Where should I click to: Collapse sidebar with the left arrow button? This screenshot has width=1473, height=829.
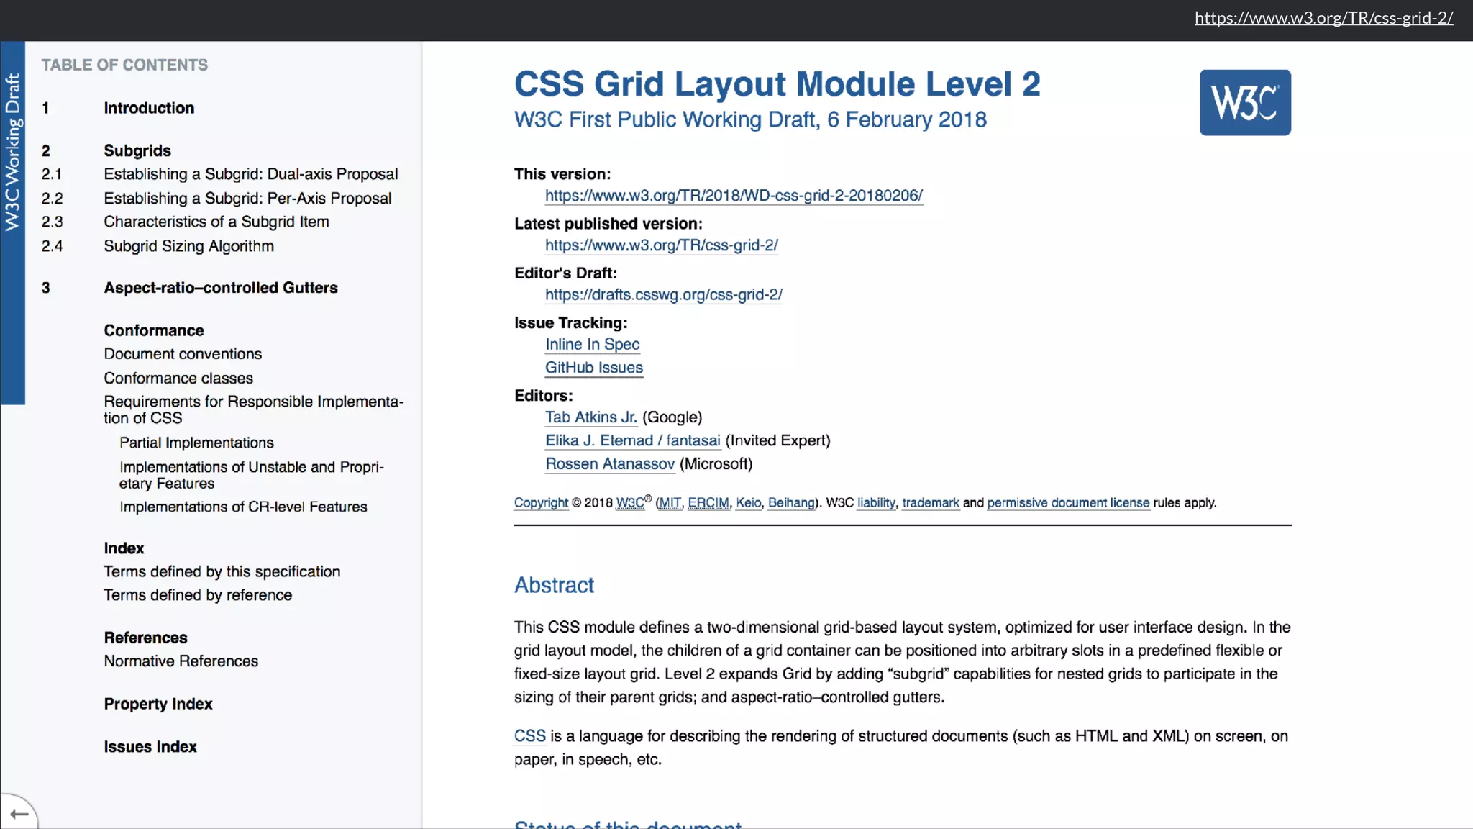pos(19,814)
